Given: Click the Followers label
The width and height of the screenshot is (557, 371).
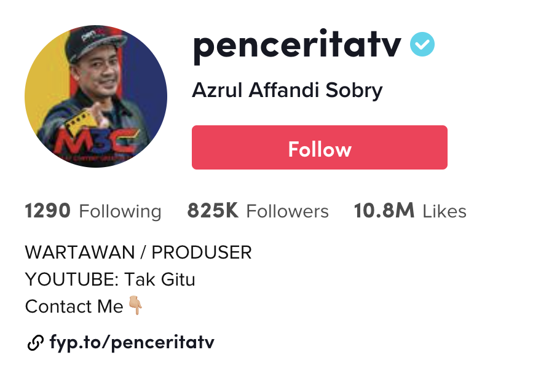Looking at the screenshot, I should click(x=287, y=211).
